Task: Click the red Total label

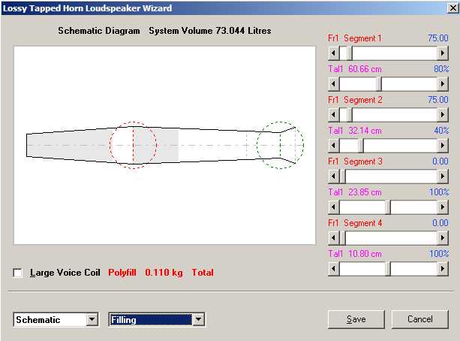Action: [203, 273]
